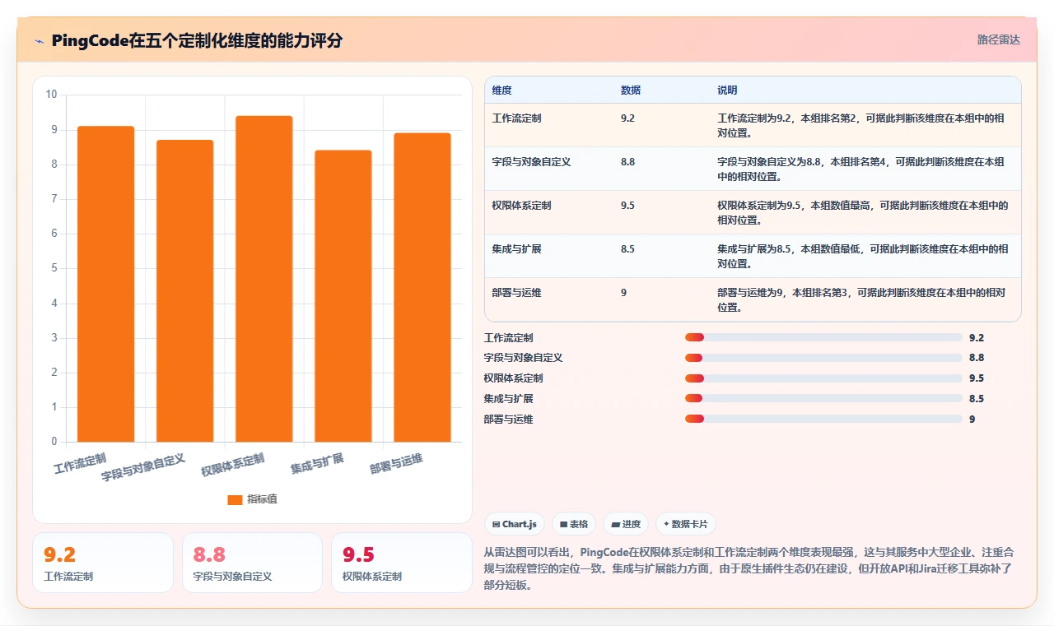Click the 部署与运维 bar in chart
This screenshot has width=1054, height=626.
click(x=422, y=287)
